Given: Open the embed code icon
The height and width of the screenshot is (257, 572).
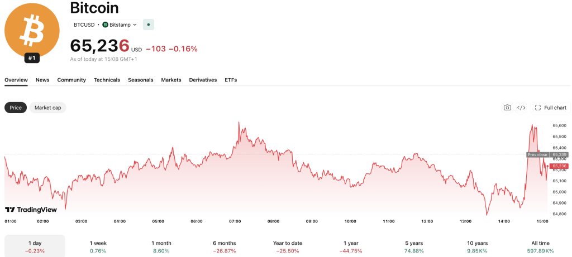Looking at the screenshot, I should [521, 108].
